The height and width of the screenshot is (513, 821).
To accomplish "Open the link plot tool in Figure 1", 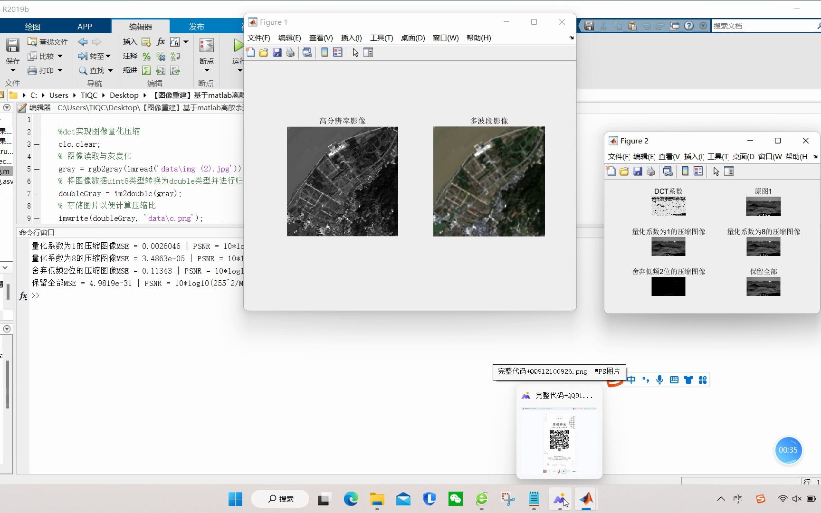I will click(307, 53).
